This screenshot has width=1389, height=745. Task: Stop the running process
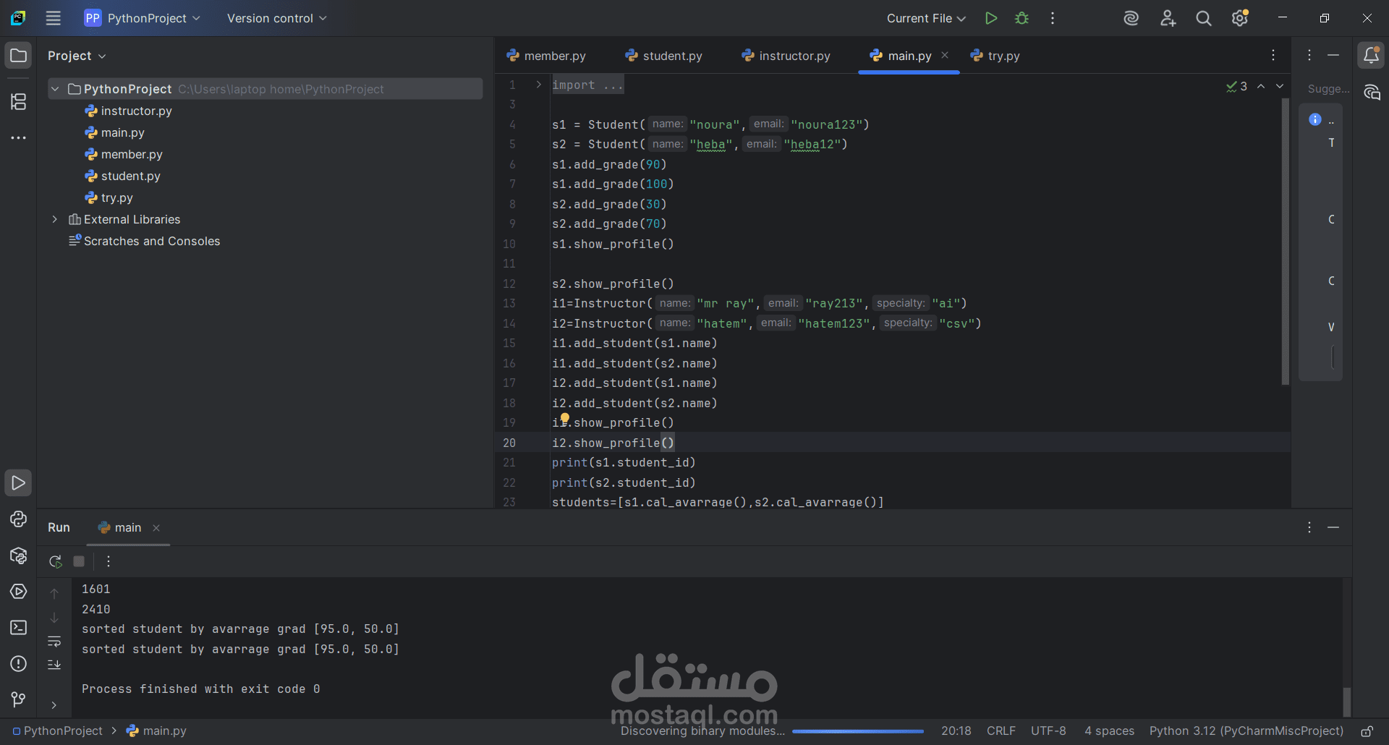[x=80, y=561]
